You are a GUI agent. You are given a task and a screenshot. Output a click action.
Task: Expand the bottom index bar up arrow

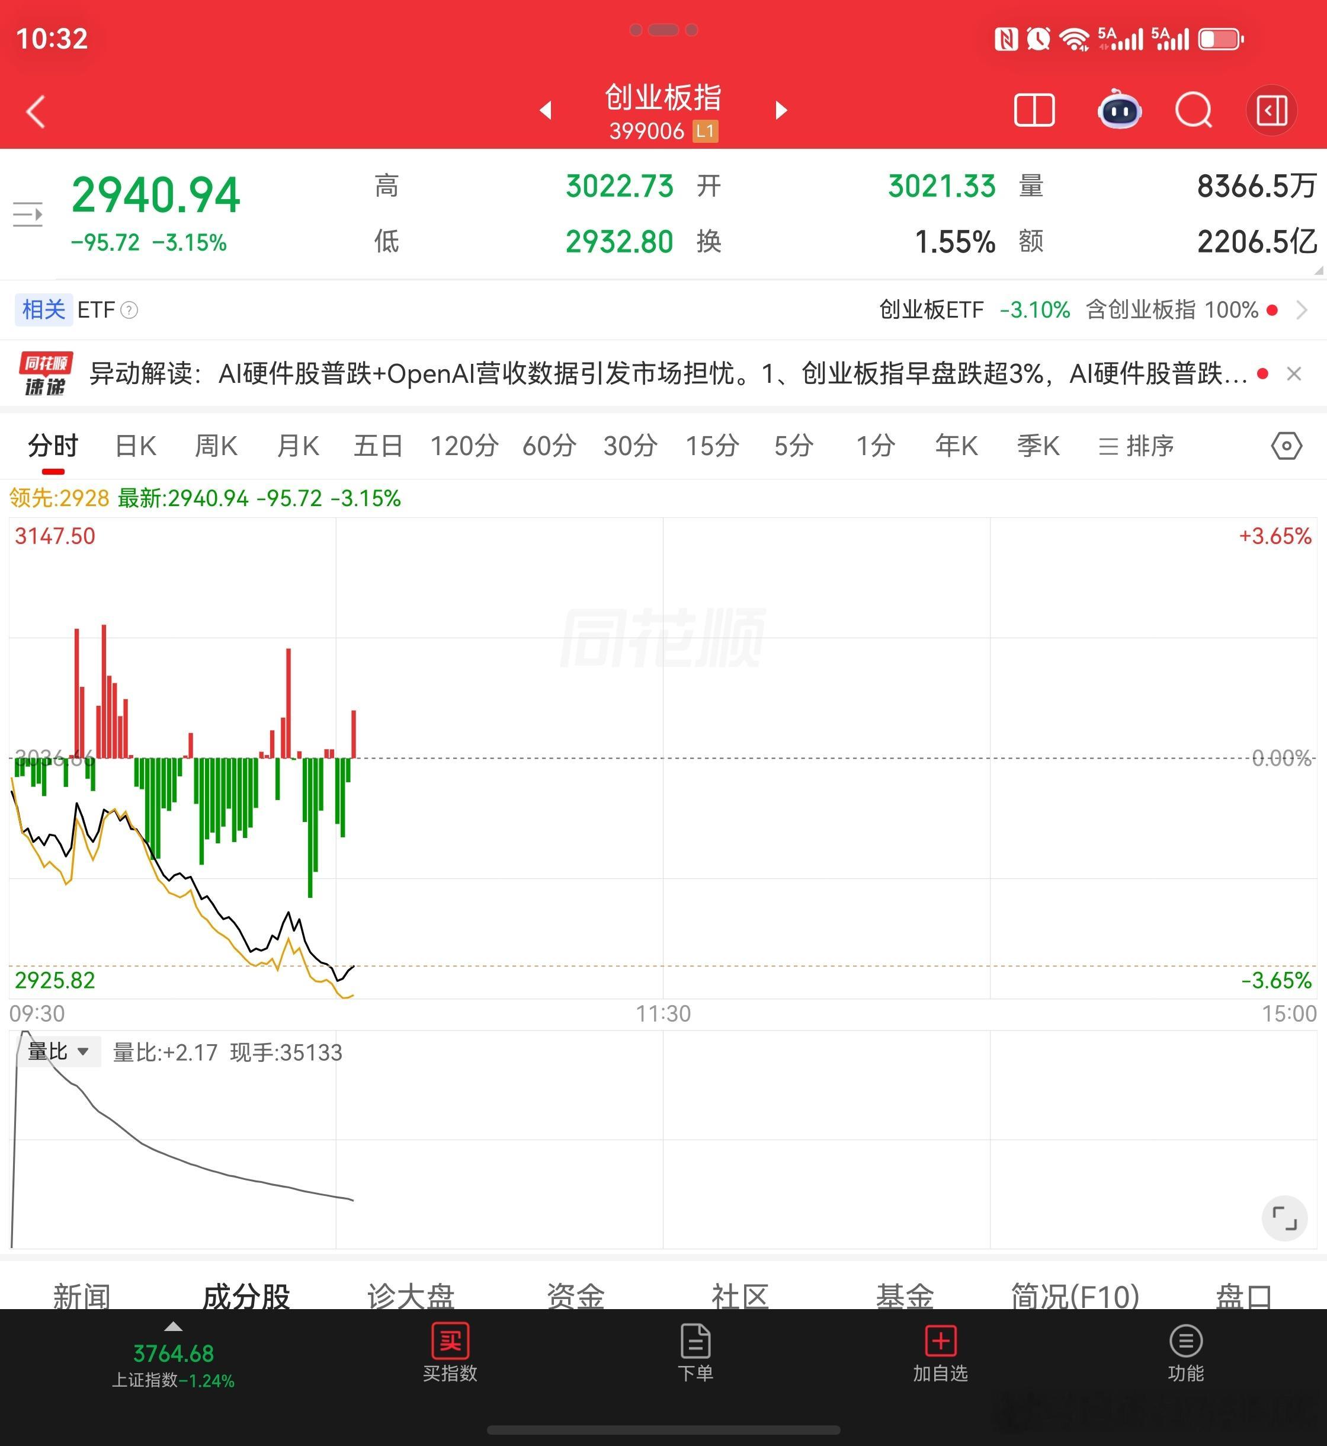173,1327
